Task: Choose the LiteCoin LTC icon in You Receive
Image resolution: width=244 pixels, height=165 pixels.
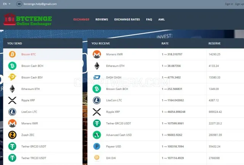Action: tap(97, 100)
